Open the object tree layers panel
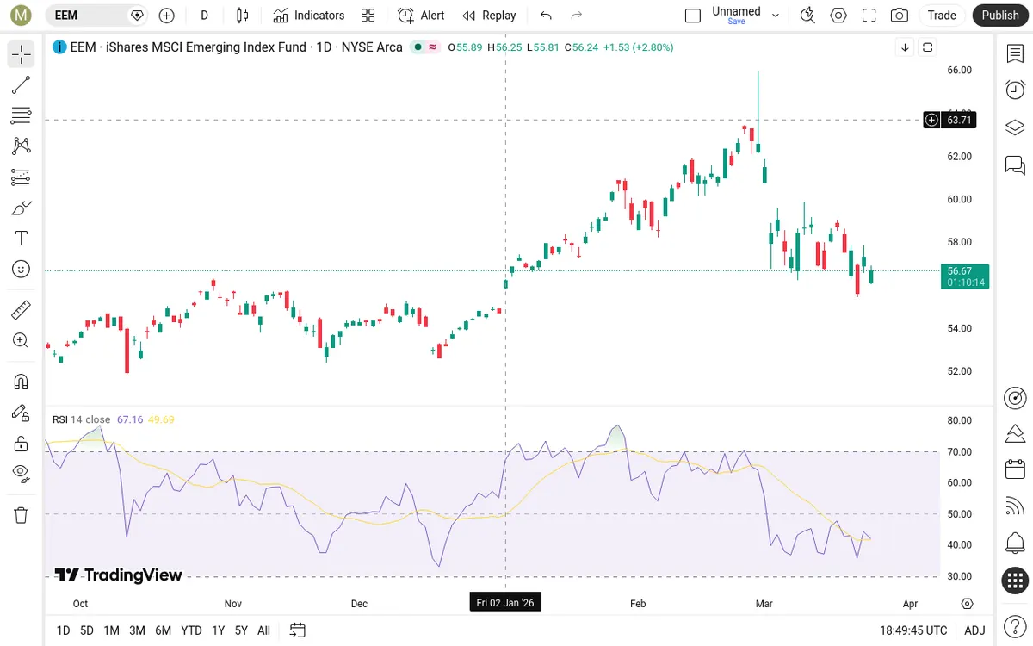The height and width of the screenshot is (646, 1033). coord(1015,127)
